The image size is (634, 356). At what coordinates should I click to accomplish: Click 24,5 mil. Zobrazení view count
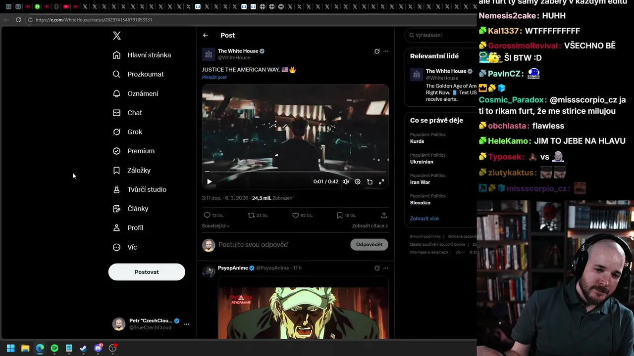coord(273,198)
